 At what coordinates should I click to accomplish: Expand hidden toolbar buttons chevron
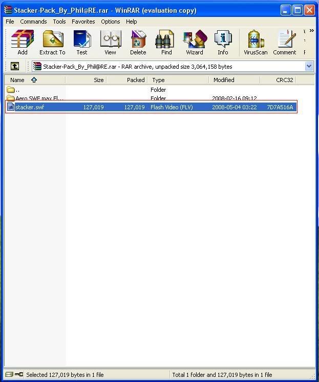(x=311, y=31)
